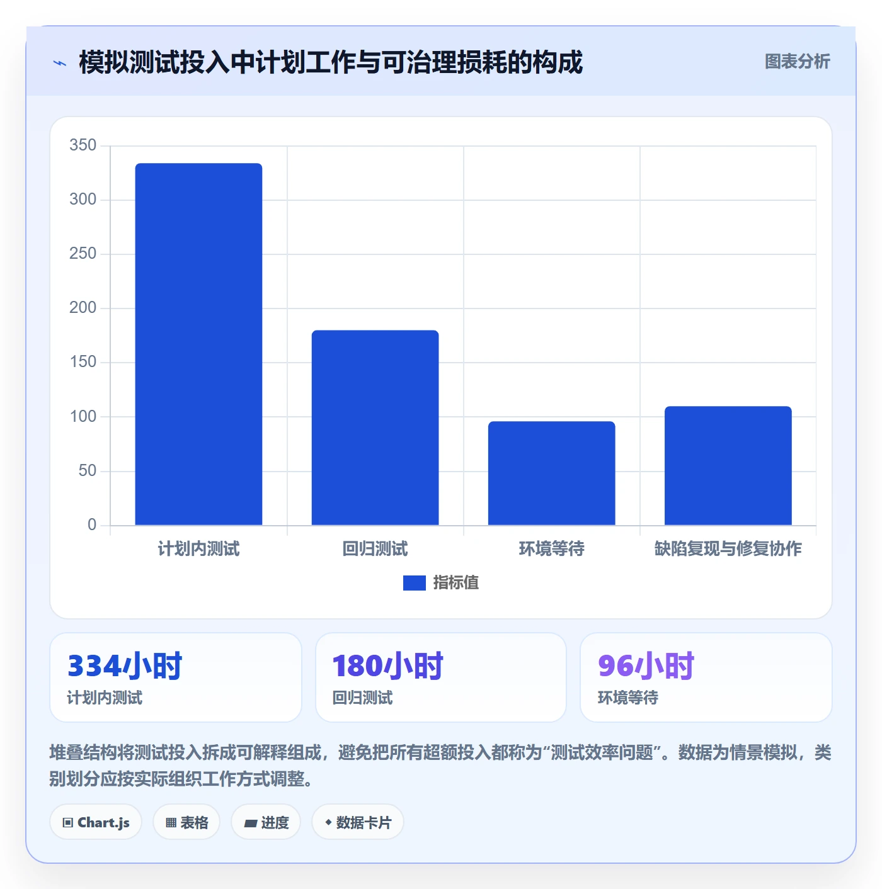Click the 图表分析 label in header
The image size is (882, 889).
797,61
